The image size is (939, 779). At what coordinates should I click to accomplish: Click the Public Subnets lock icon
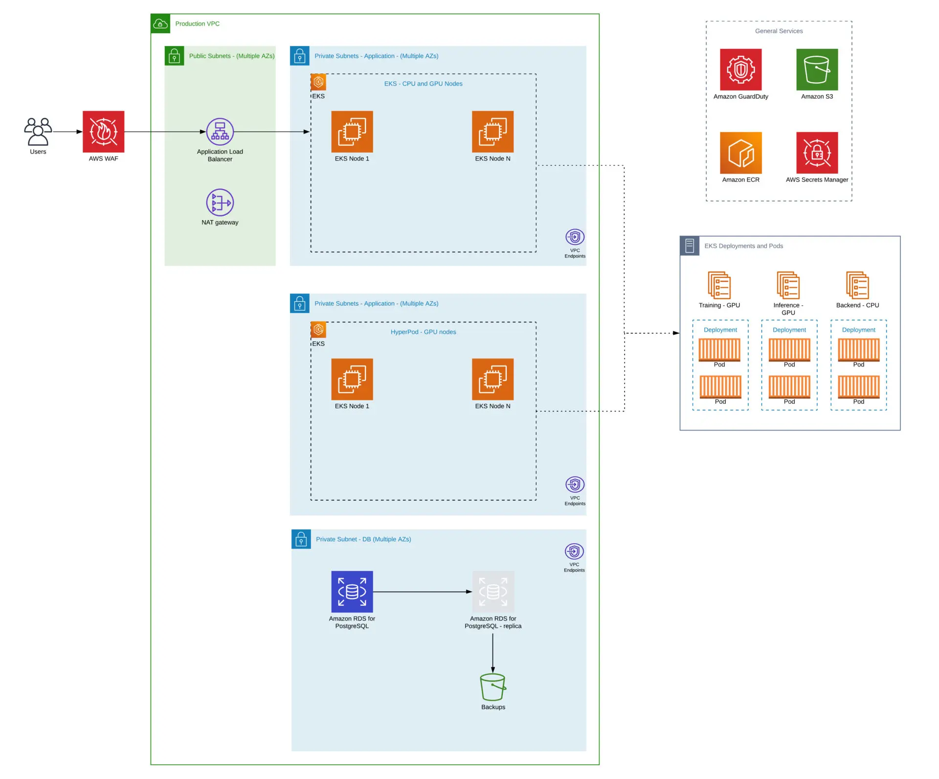174,56
